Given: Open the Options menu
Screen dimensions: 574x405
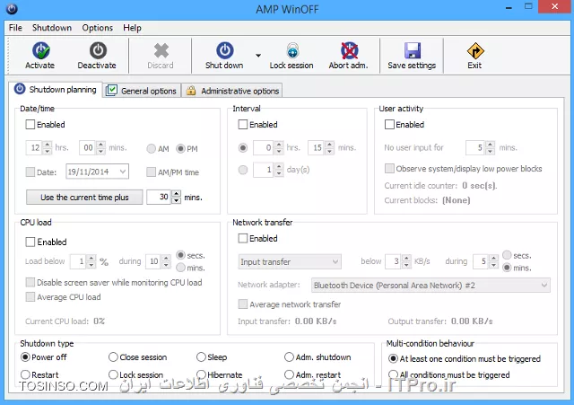Looking at the screenshot, I should (x=98, y=28).
